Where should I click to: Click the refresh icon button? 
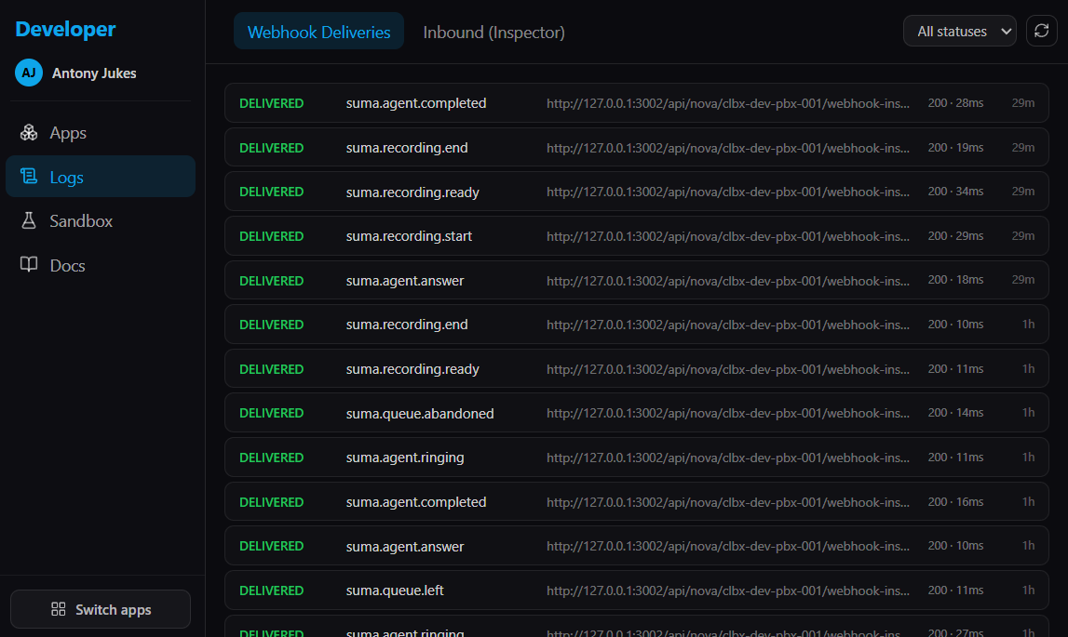pyautogui.click(x=1041, y=32)
